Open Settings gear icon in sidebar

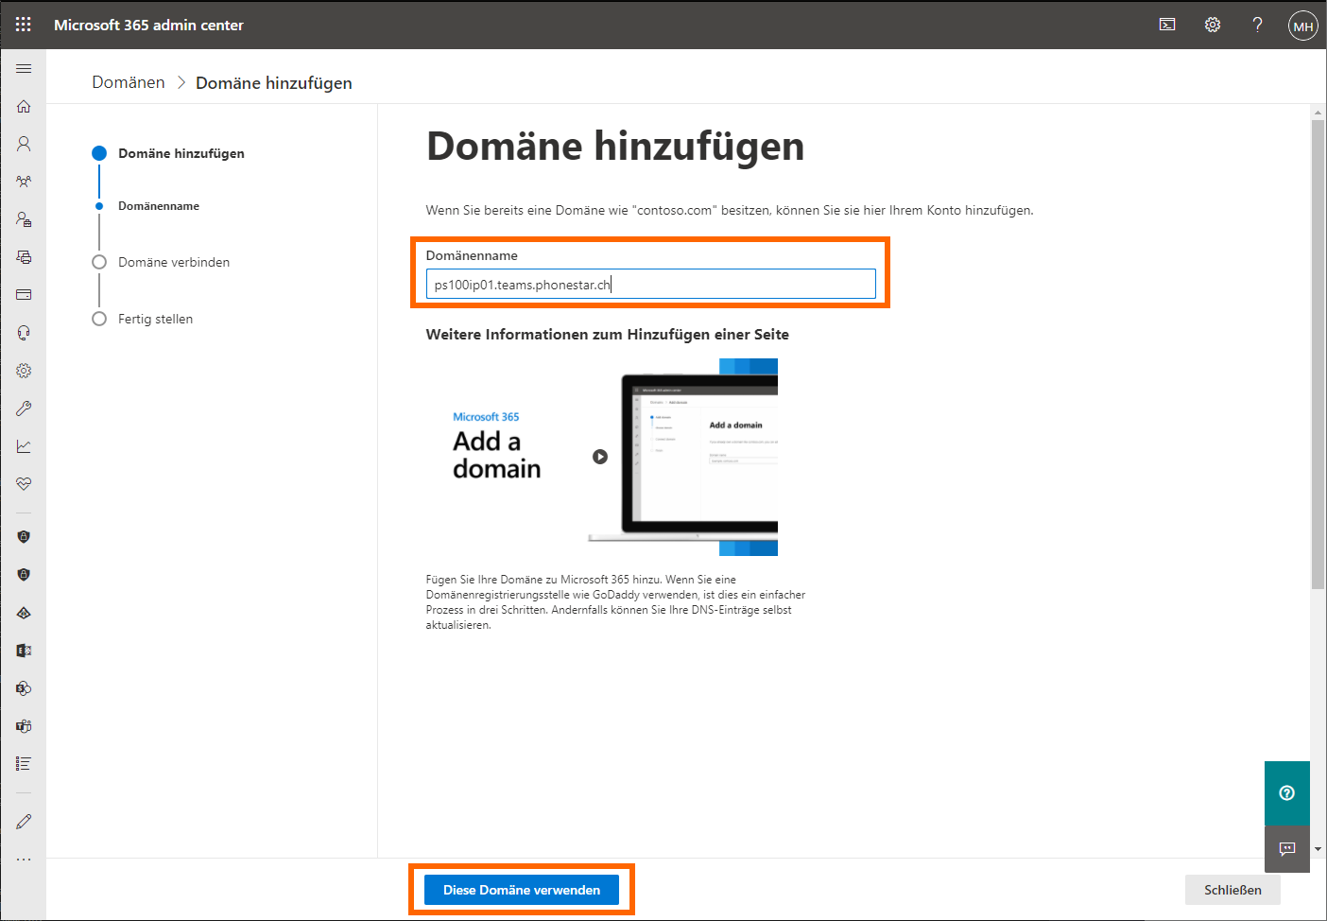tap(24, 371)
